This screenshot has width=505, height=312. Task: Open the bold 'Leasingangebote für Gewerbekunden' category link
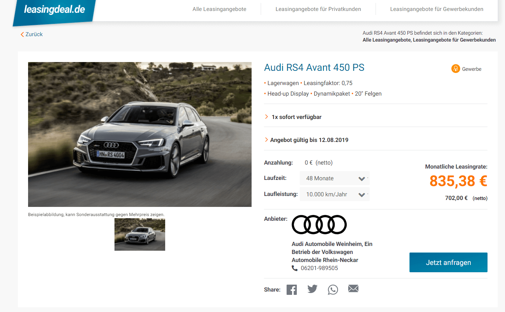(454, 40)
